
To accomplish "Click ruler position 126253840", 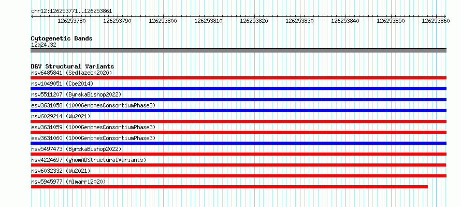I will [345, 21].
